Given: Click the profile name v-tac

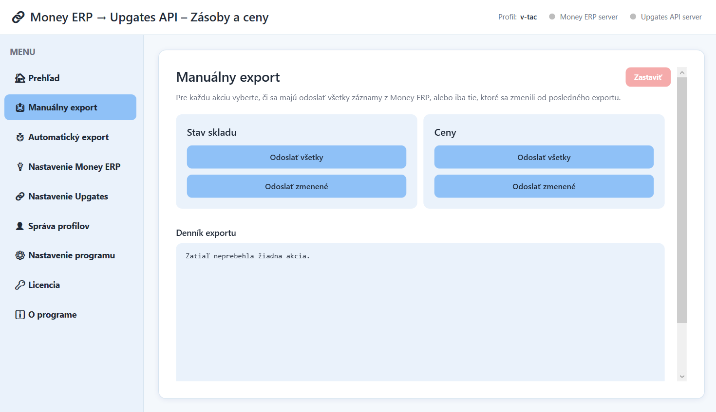Looking at the screenshot, I should 528,17.
